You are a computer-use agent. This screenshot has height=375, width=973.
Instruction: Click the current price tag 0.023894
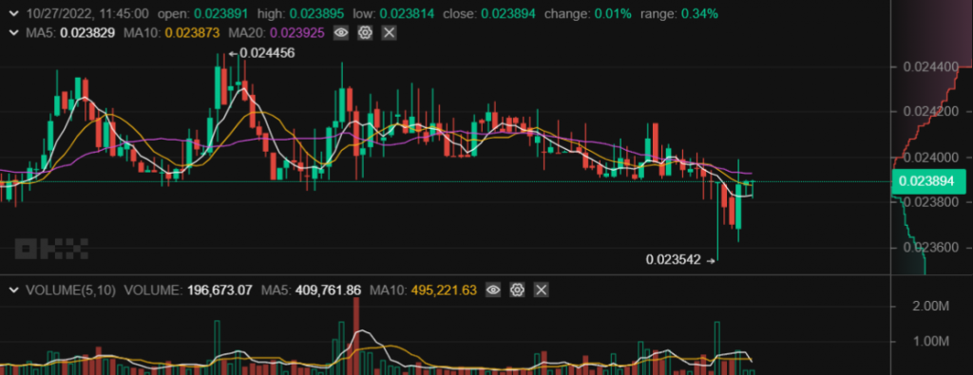point(928,181)
